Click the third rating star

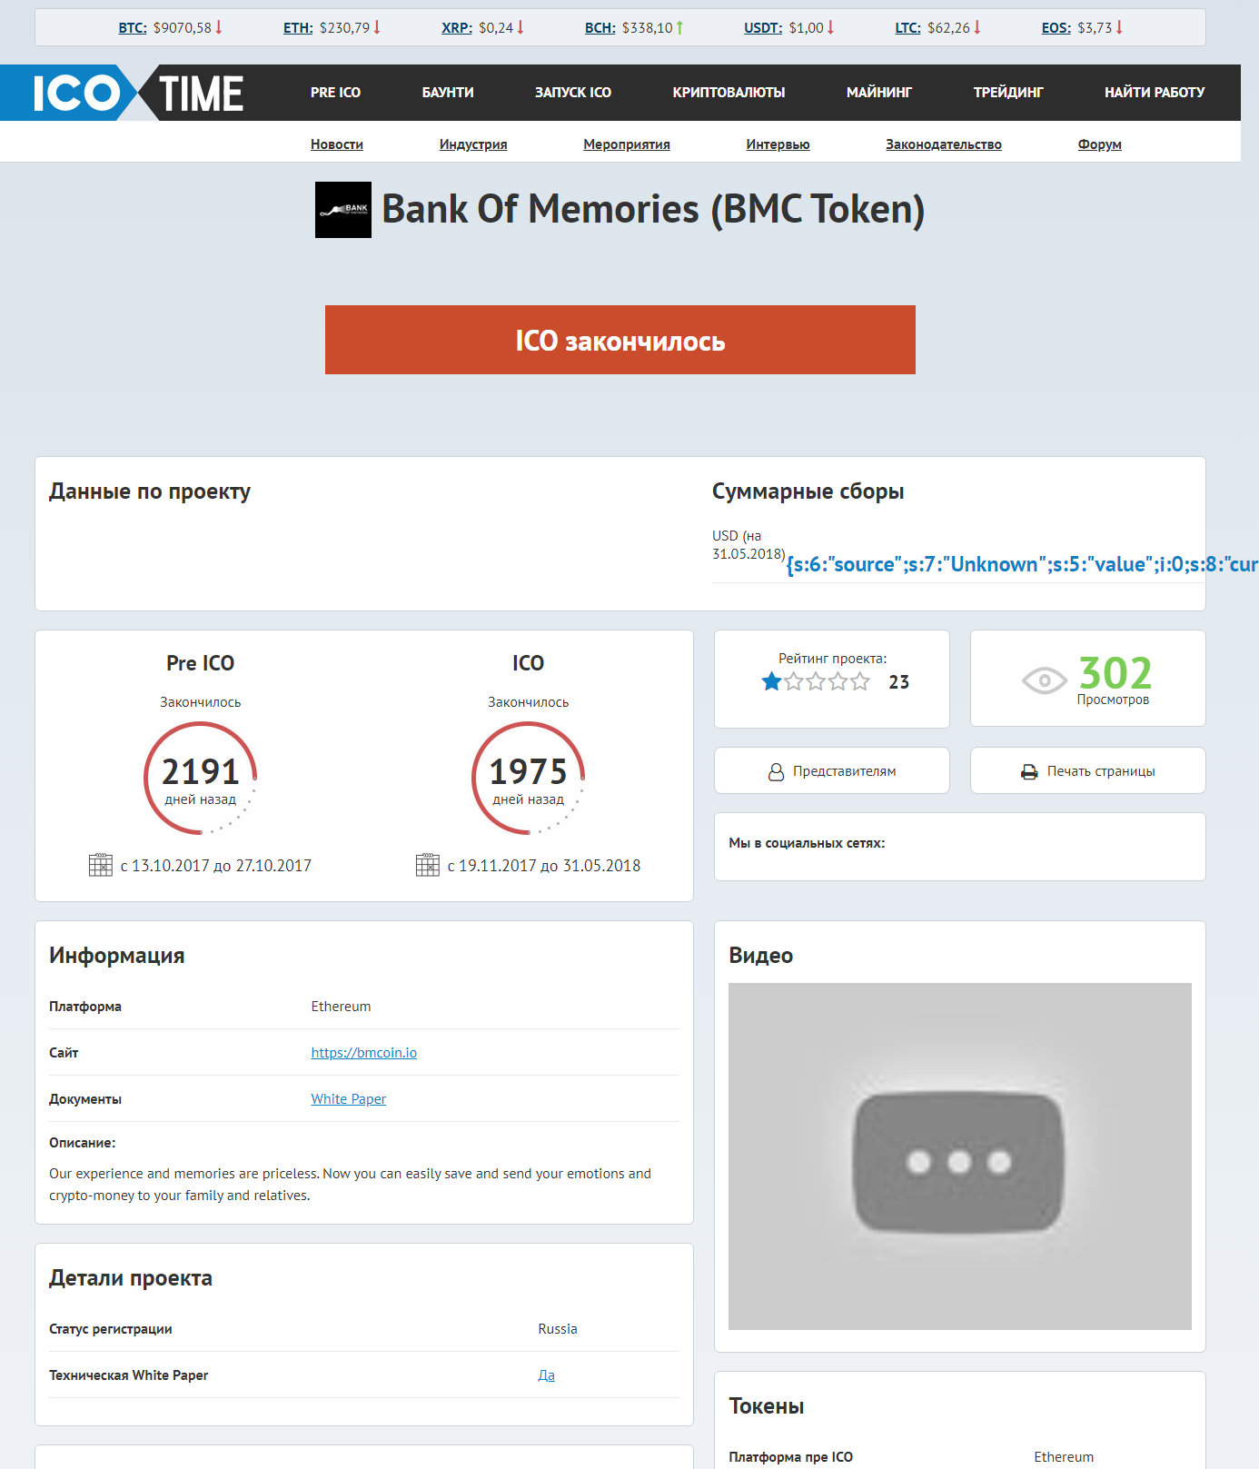pos(816,681)
